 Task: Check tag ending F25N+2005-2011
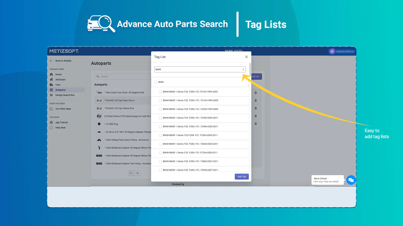coord(160,135)
